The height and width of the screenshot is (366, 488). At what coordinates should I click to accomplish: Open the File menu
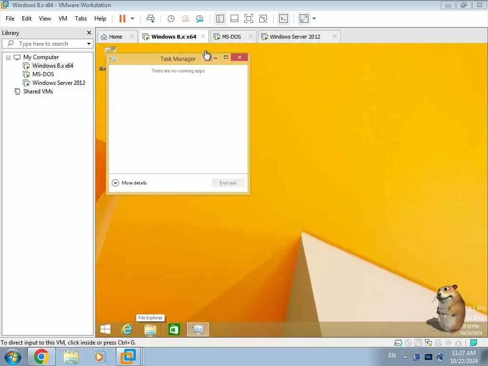click(x=10, y=19)
